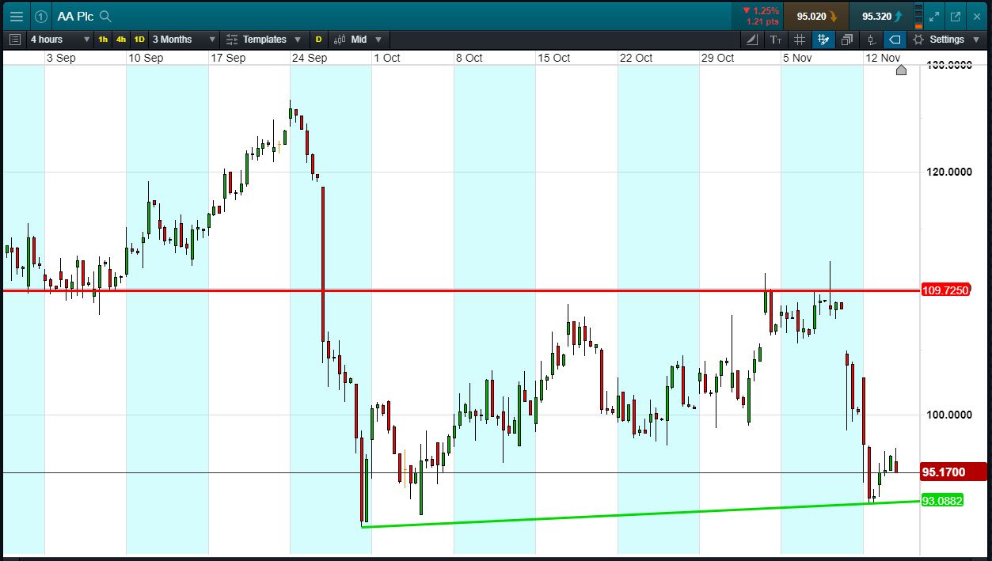Image resolution: width=992 pixels, height=561 pixels.
Task: Click the yellow D default button
Action: click(x=319, y=40)
